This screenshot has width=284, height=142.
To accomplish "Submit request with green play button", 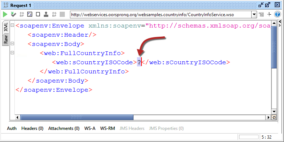I will click(x=5, y=14).
